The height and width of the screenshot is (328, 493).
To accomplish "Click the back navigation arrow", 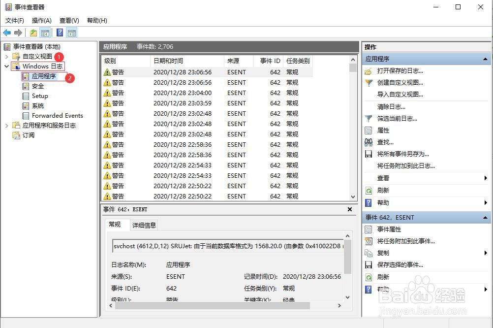I will coord(6,33).
